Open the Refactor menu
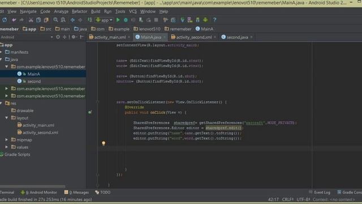This screenshot has height=204, width=362. point(79,11)
